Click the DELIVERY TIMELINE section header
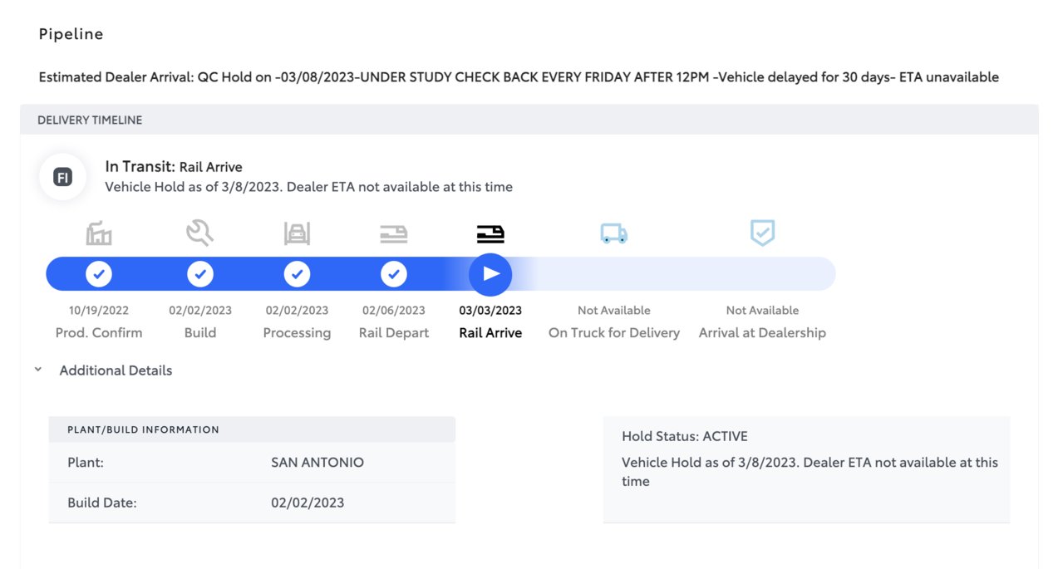 (529, 120)
